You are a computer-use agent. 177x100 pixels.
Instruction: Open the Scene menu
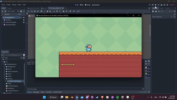tap(3, 5)
